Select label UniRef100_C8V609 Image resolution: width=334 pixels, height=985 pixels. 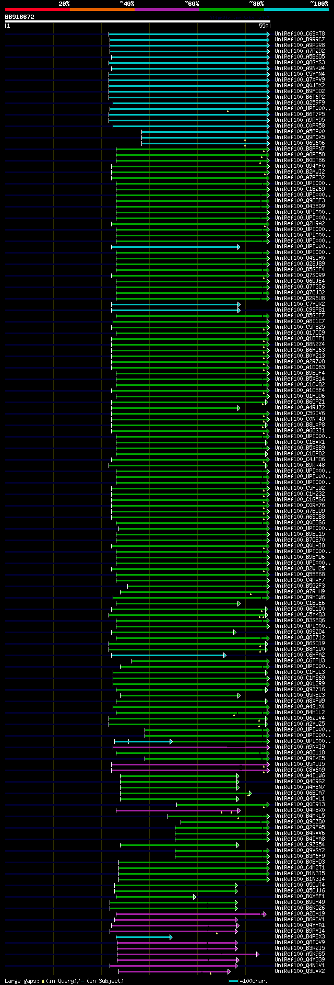point(300,770)
